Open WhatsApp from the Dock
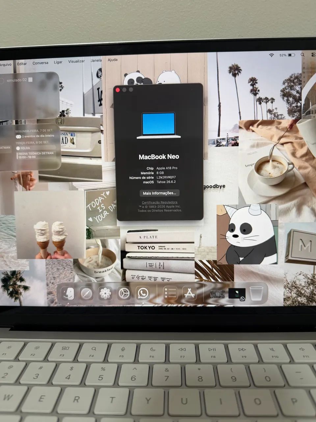Image resolution: width=316 pixels, height=422 pixels. (143, 293)
